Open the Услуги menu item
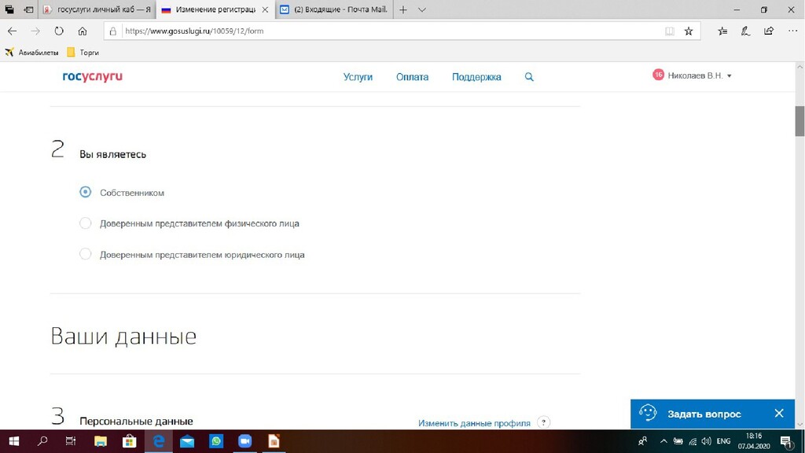The height and width of the screenshot is (453, 805). click(x=358, y=77)
